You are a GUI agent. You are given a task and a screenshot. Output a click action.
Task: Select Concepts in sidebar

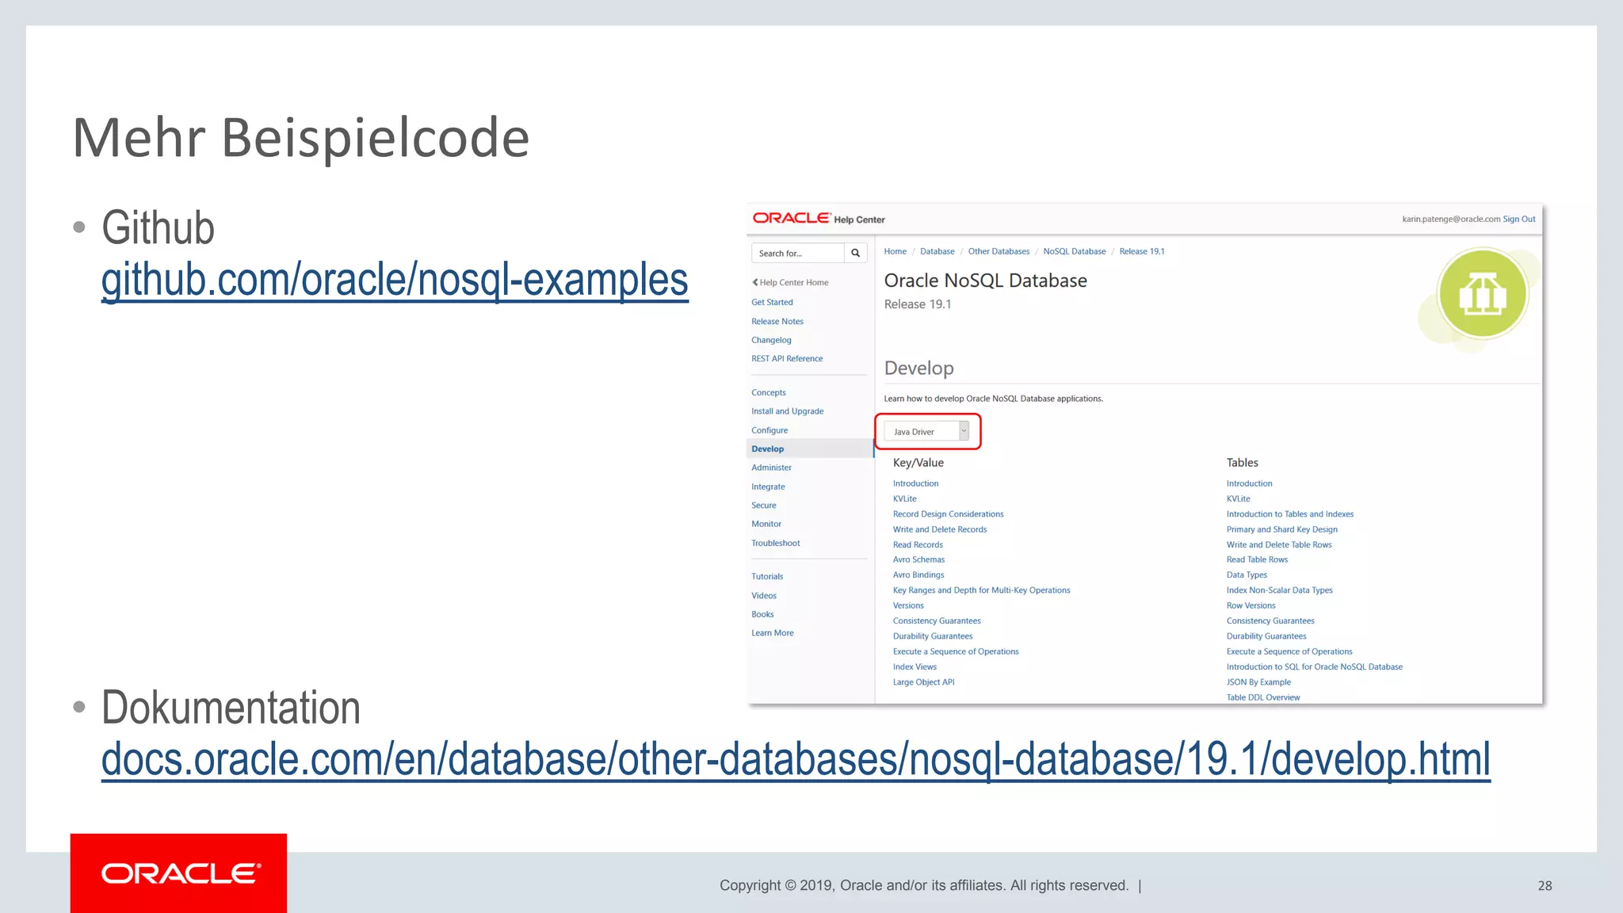pos(769,392)
